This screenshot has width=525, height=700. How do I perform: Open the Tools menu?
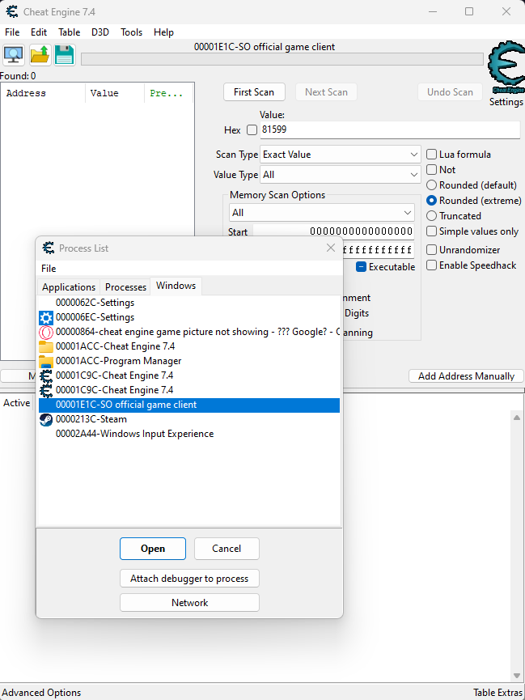pyautogui.click(x=131, y=32)
